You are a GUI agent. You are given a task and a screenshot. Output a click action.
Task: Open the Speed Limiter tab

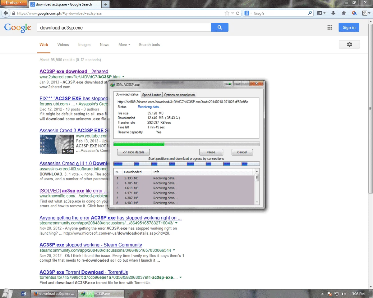click(x=151, y=95)
